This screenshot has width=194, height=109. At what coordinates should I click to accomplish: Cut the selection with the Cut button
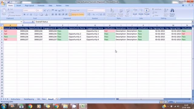(10, 9)
